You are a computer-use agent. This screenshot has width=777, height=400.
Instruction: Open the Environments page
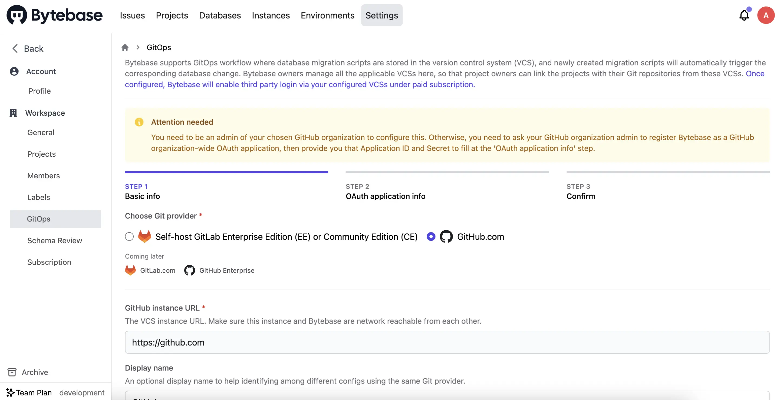[x=327, y=15]
